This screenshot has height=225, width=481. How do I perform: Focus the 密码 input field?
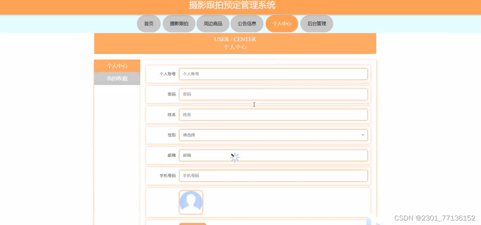pyautogui.click(x=273, y=94)
